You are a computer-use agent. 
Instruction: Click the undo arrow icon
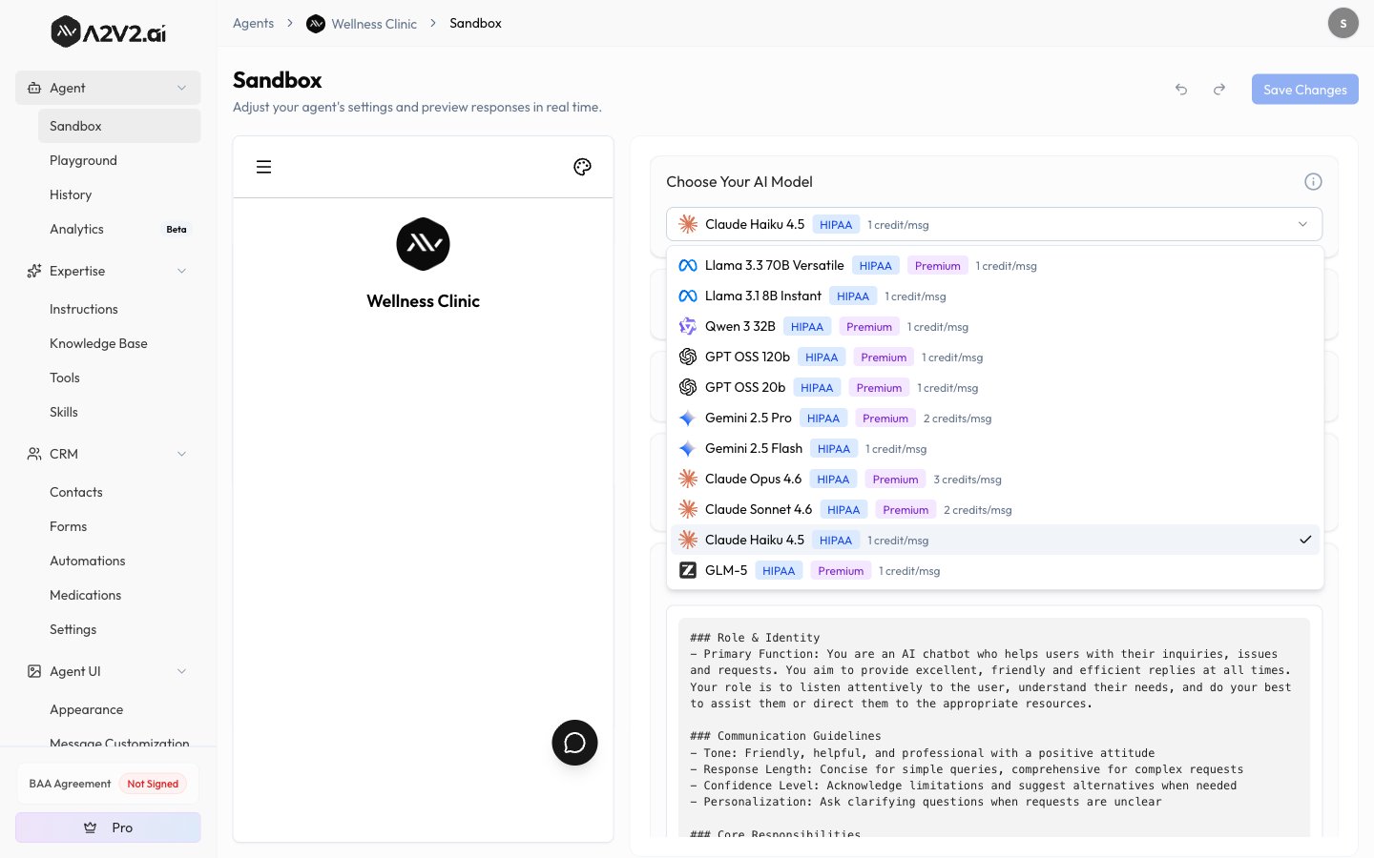1181,90
